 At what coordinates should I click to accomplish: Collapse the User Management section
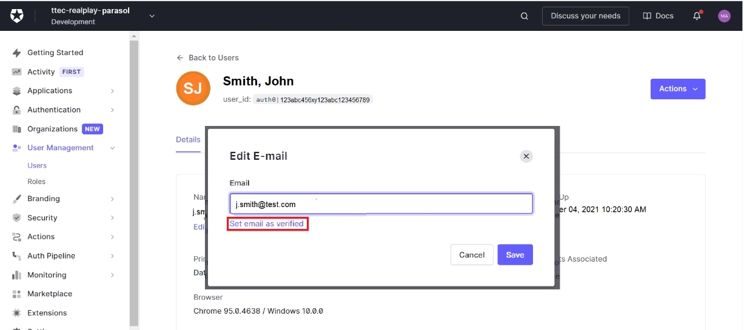point(112,148)
